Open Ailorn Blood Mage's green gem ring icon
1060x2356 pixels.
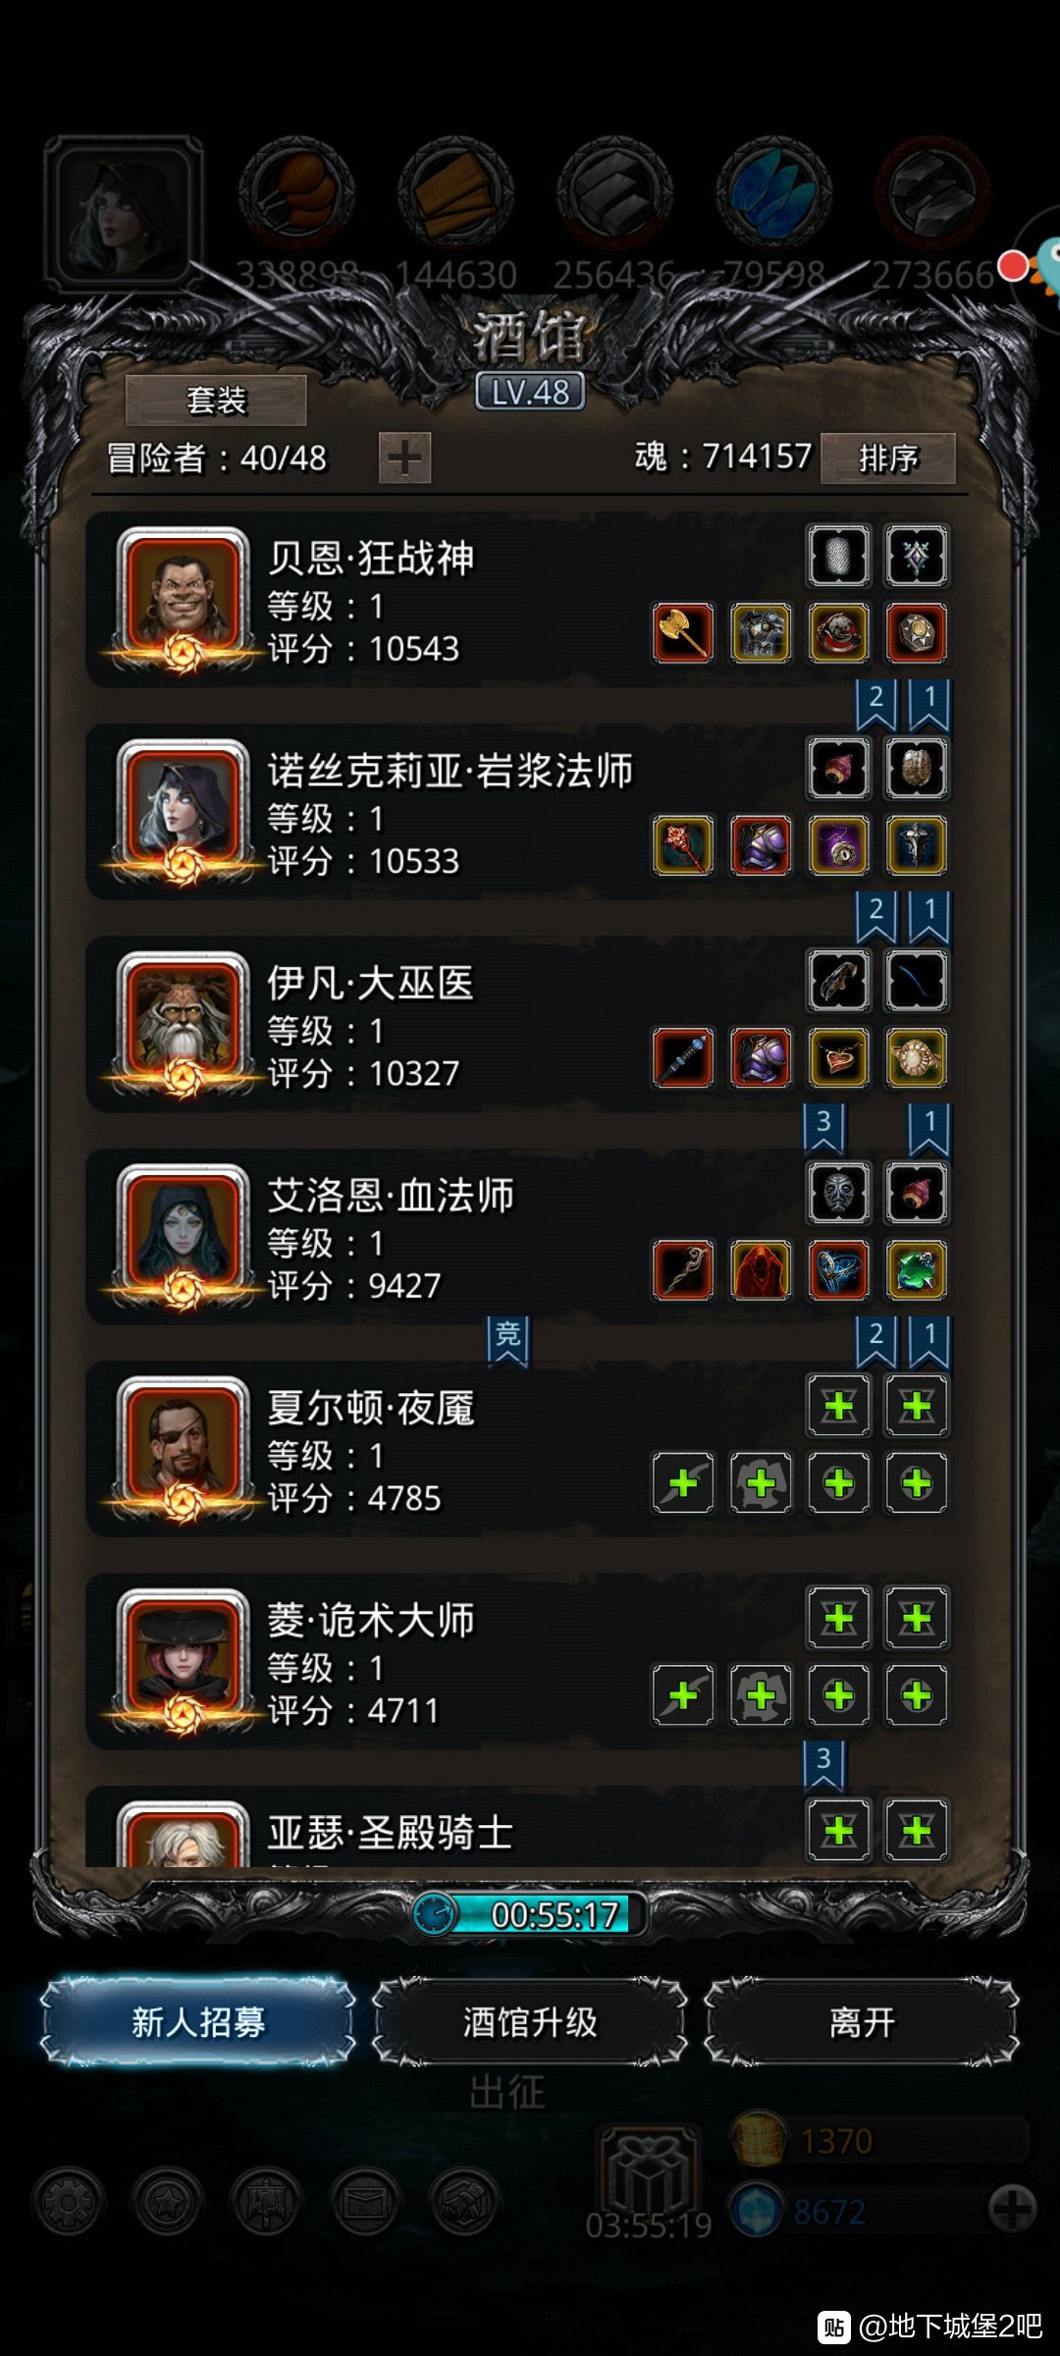[x=916, y=1270]
